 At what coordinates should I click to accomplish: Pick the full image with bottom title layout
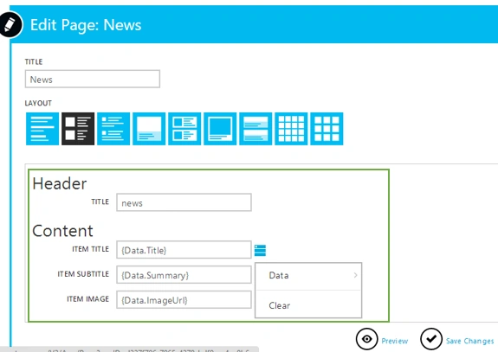click(x=220, y=129)
